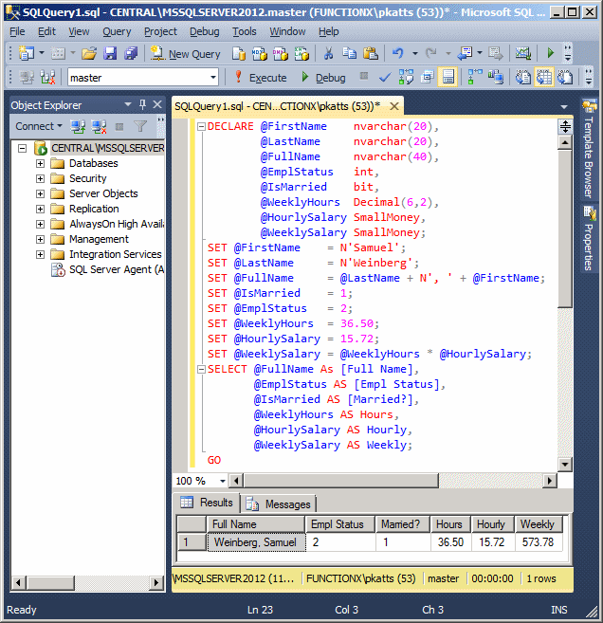The image size is (603, 623).
Task: Expand the Replication folder
Action: click(x=40, y=209)
